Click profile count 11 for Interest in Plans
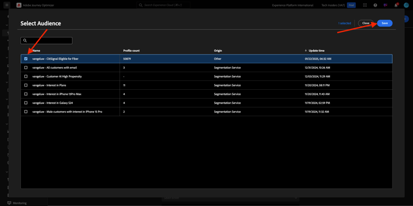Screen dimensions: 413x206 [124, 85]
